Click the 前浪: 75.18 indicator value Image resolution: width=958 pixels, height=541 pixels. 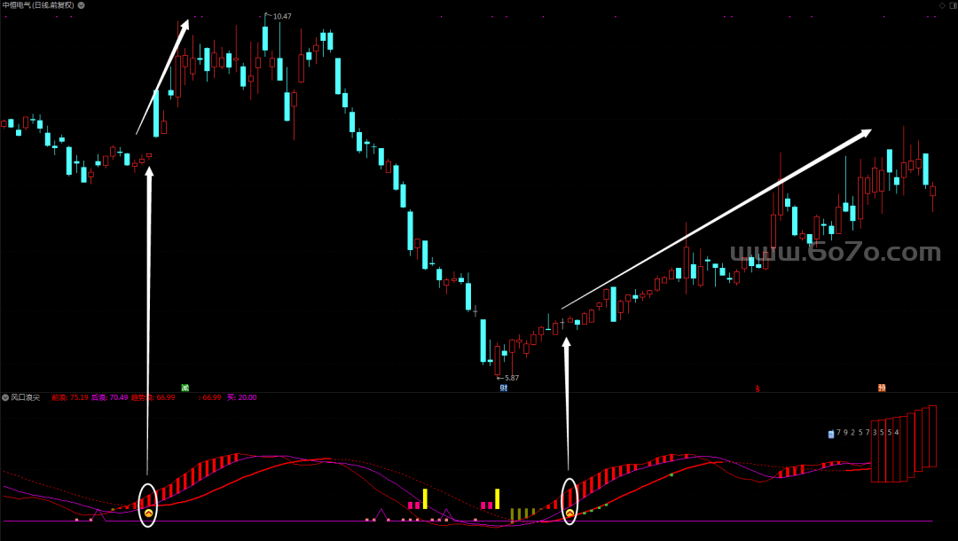(70, 397)
